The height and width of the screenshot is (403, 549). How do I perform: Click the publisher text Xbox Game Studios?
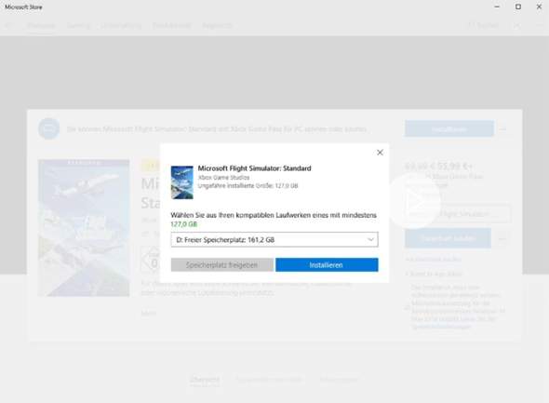point(223,178)
